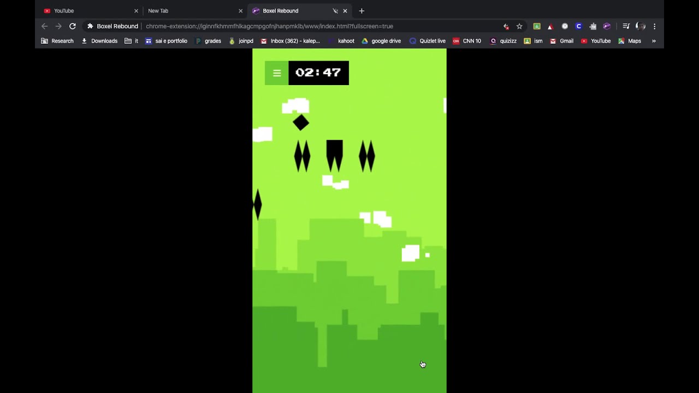The width and height of the screenshot is (699, 393).
Task: Open the media controls playlist icon
Action: point(626,26)
